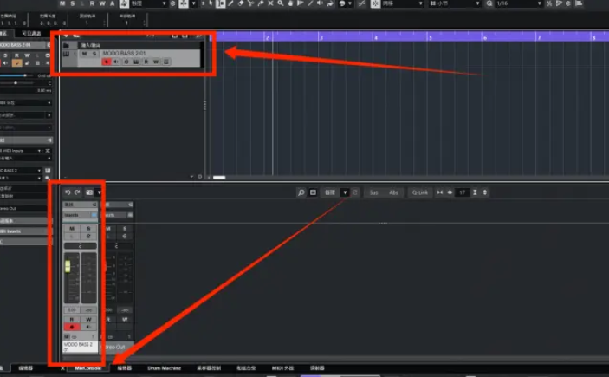609x377 pixels.
Task: Open the color palette tool icon
Action: 343,3
